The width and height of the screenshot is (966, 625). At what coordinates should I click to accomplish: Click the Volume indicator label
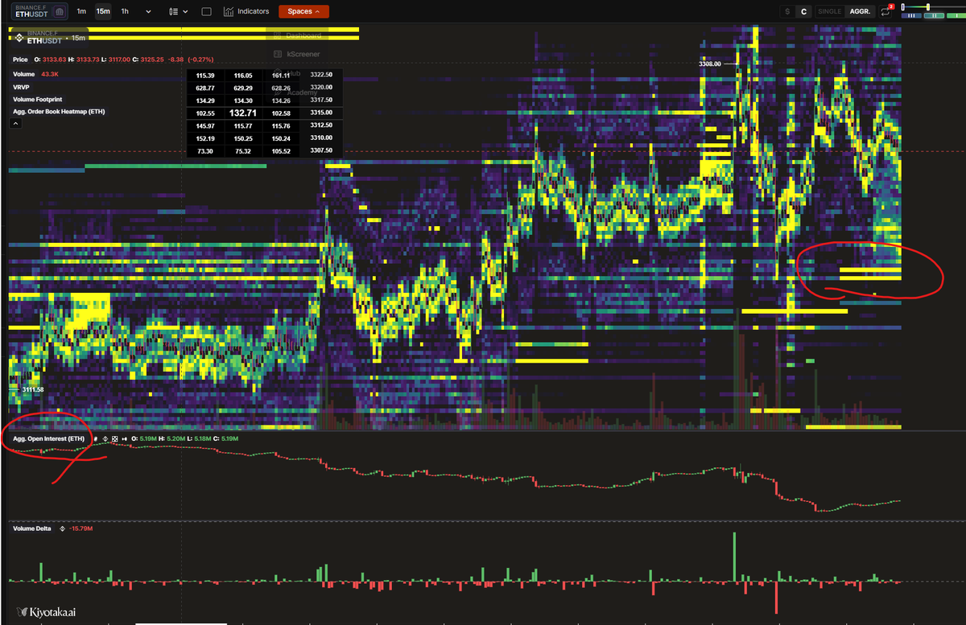[24, 74]
